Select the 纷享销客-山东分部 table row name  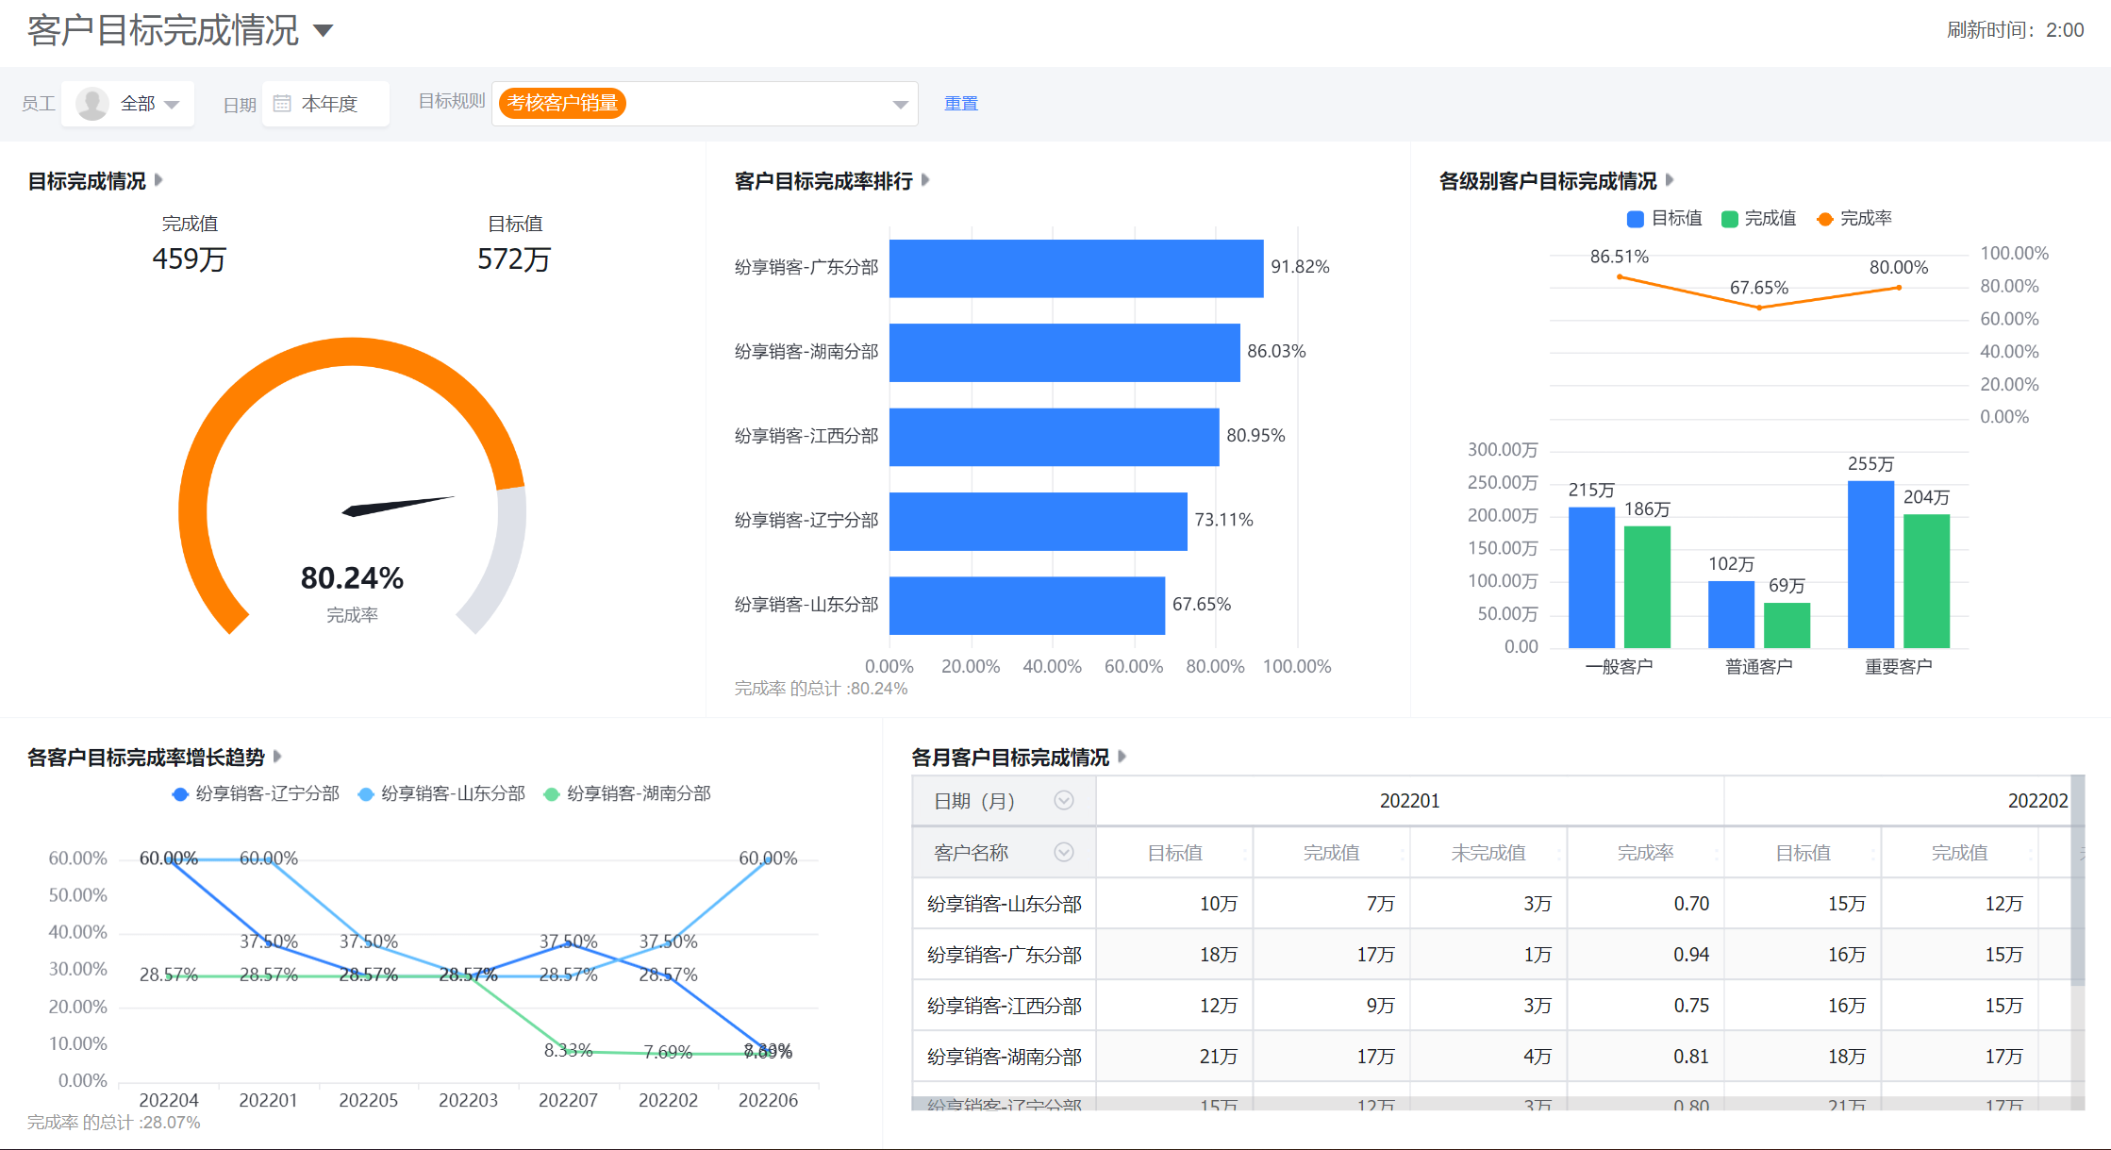[1004, 904]
